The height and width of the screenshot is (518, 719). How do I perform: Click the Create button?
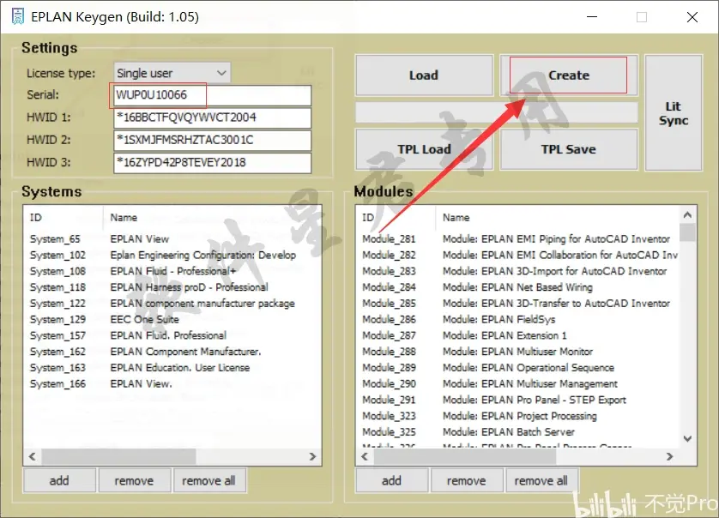click(x=569, y=75)
